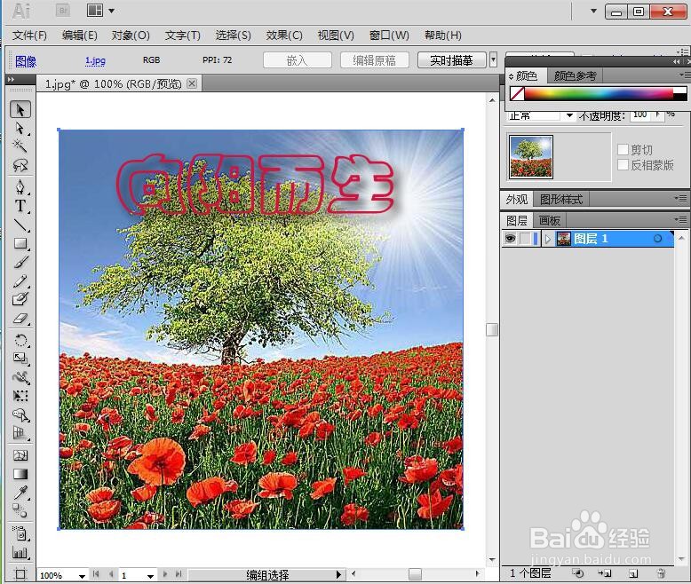This screenshot has width=691, height=584.
Task: Select the Blend tool
Action: pyautogui.click(x=20, y=511)
